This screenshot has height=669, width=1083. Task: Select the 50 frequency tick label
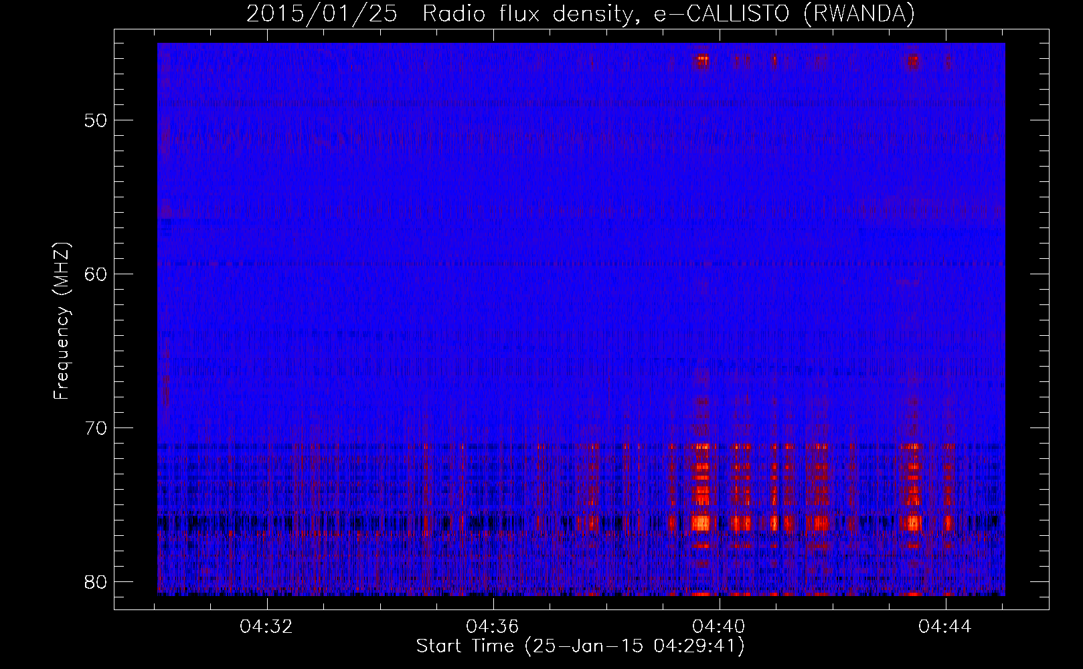(x=96, y=120)
